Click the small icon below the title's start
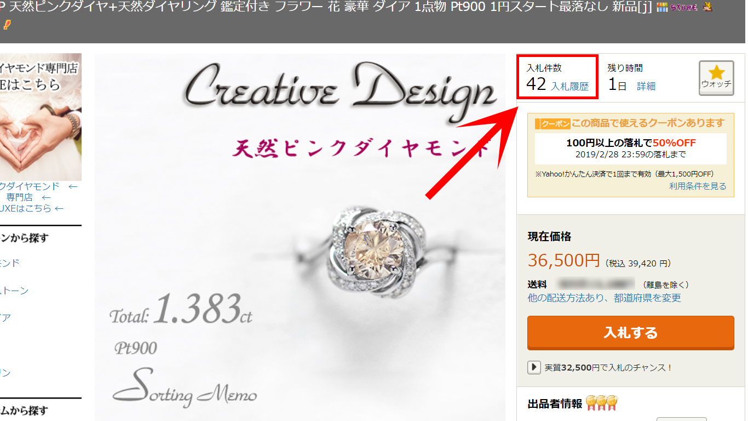 coord(6,24)
